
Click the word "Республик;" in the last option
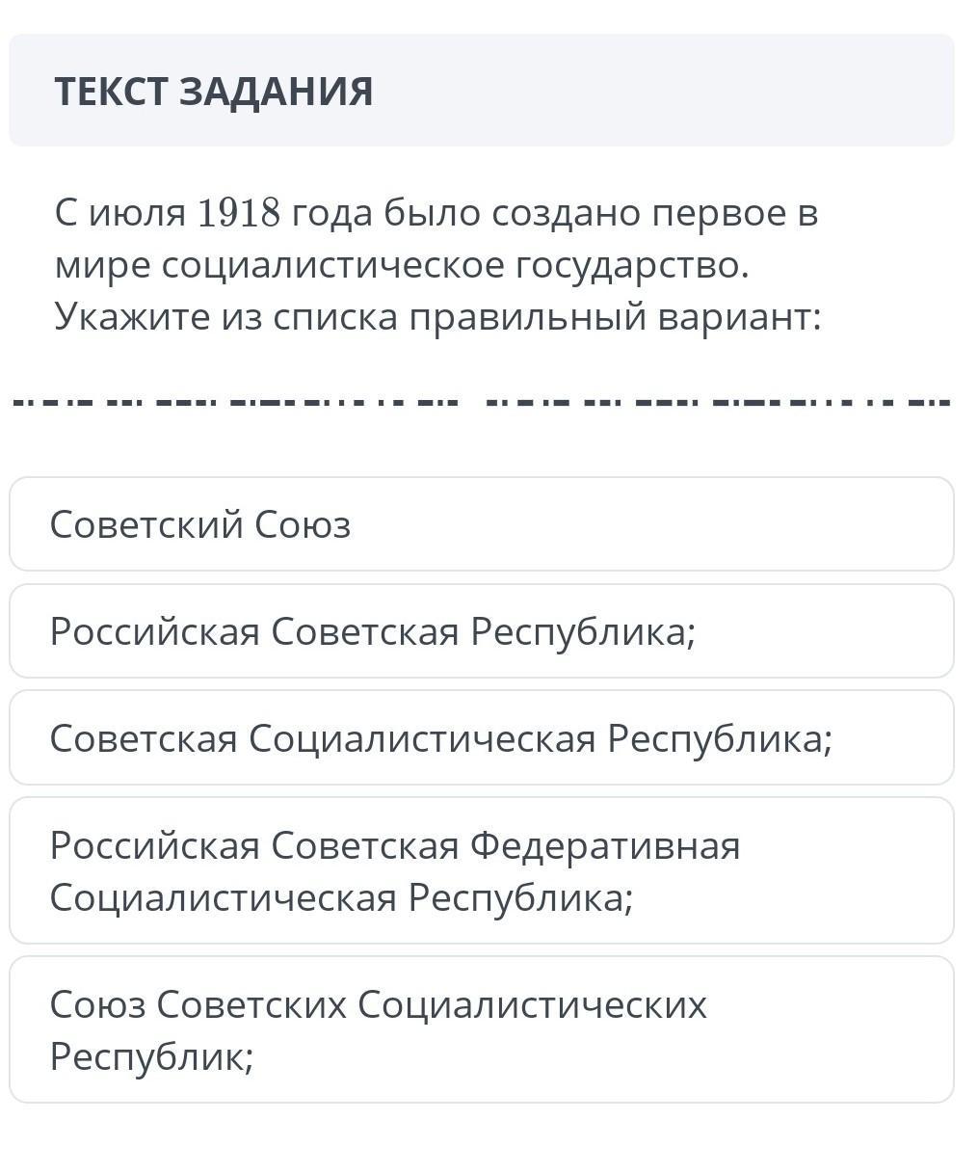click(151, 1056)
